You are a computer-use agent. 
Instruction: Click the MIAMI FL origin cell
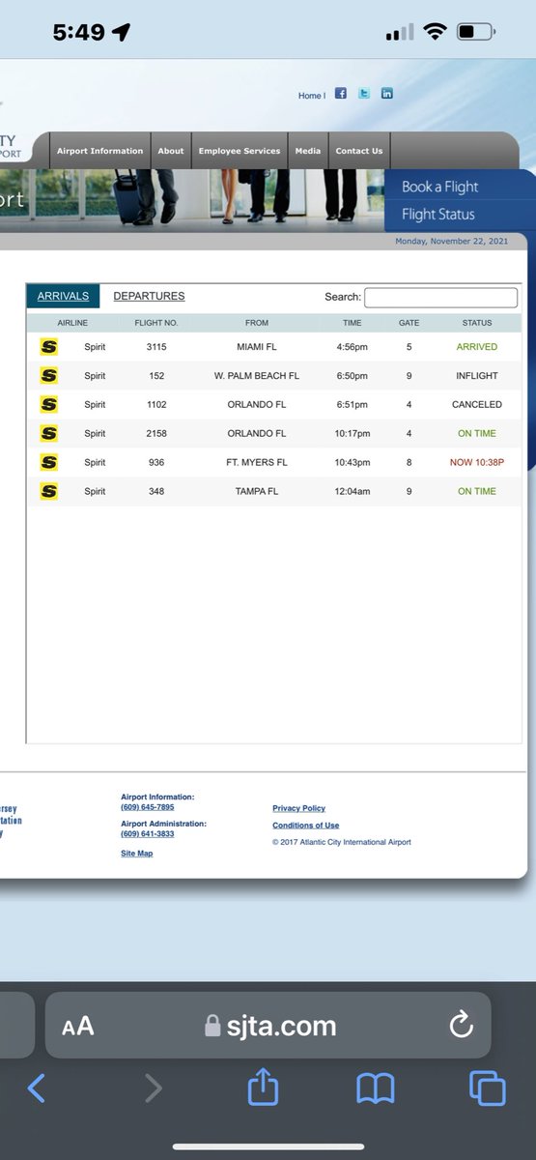click(x=257, y=347)
